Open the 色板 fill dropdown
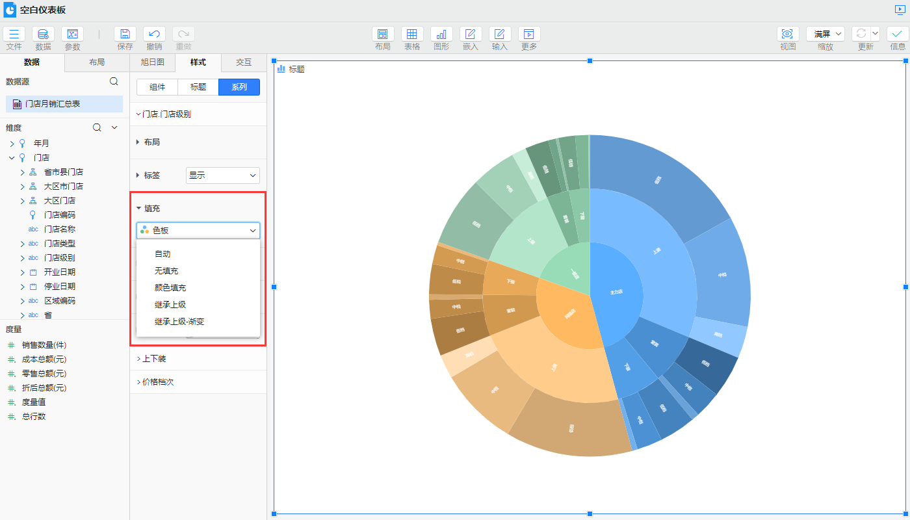Viewport: 910px width, 520px height. coord(198,231)
